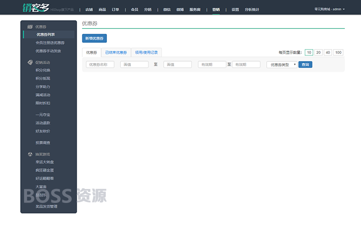
Task: Open the 订单 menu
Action: point(116,10)
